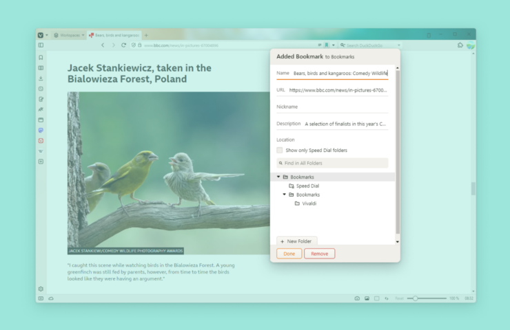
Task: Open the Downloads panel in sidebar
Action: [x=41, y=78]
